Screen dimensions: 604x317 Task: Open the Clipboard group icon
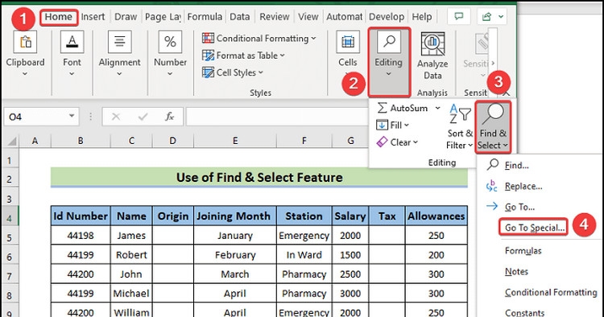25,43
